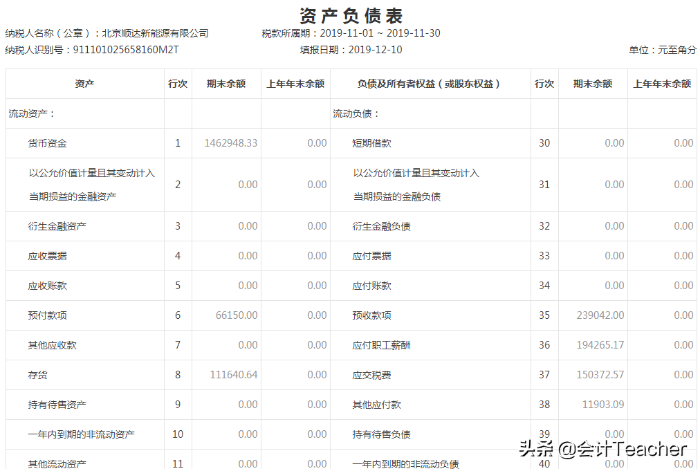Click the liability label 以公允价值计量且其变动计入当期损益的金融负债
The width and height of the screenshot is (700, 471).
coord(416,185)
